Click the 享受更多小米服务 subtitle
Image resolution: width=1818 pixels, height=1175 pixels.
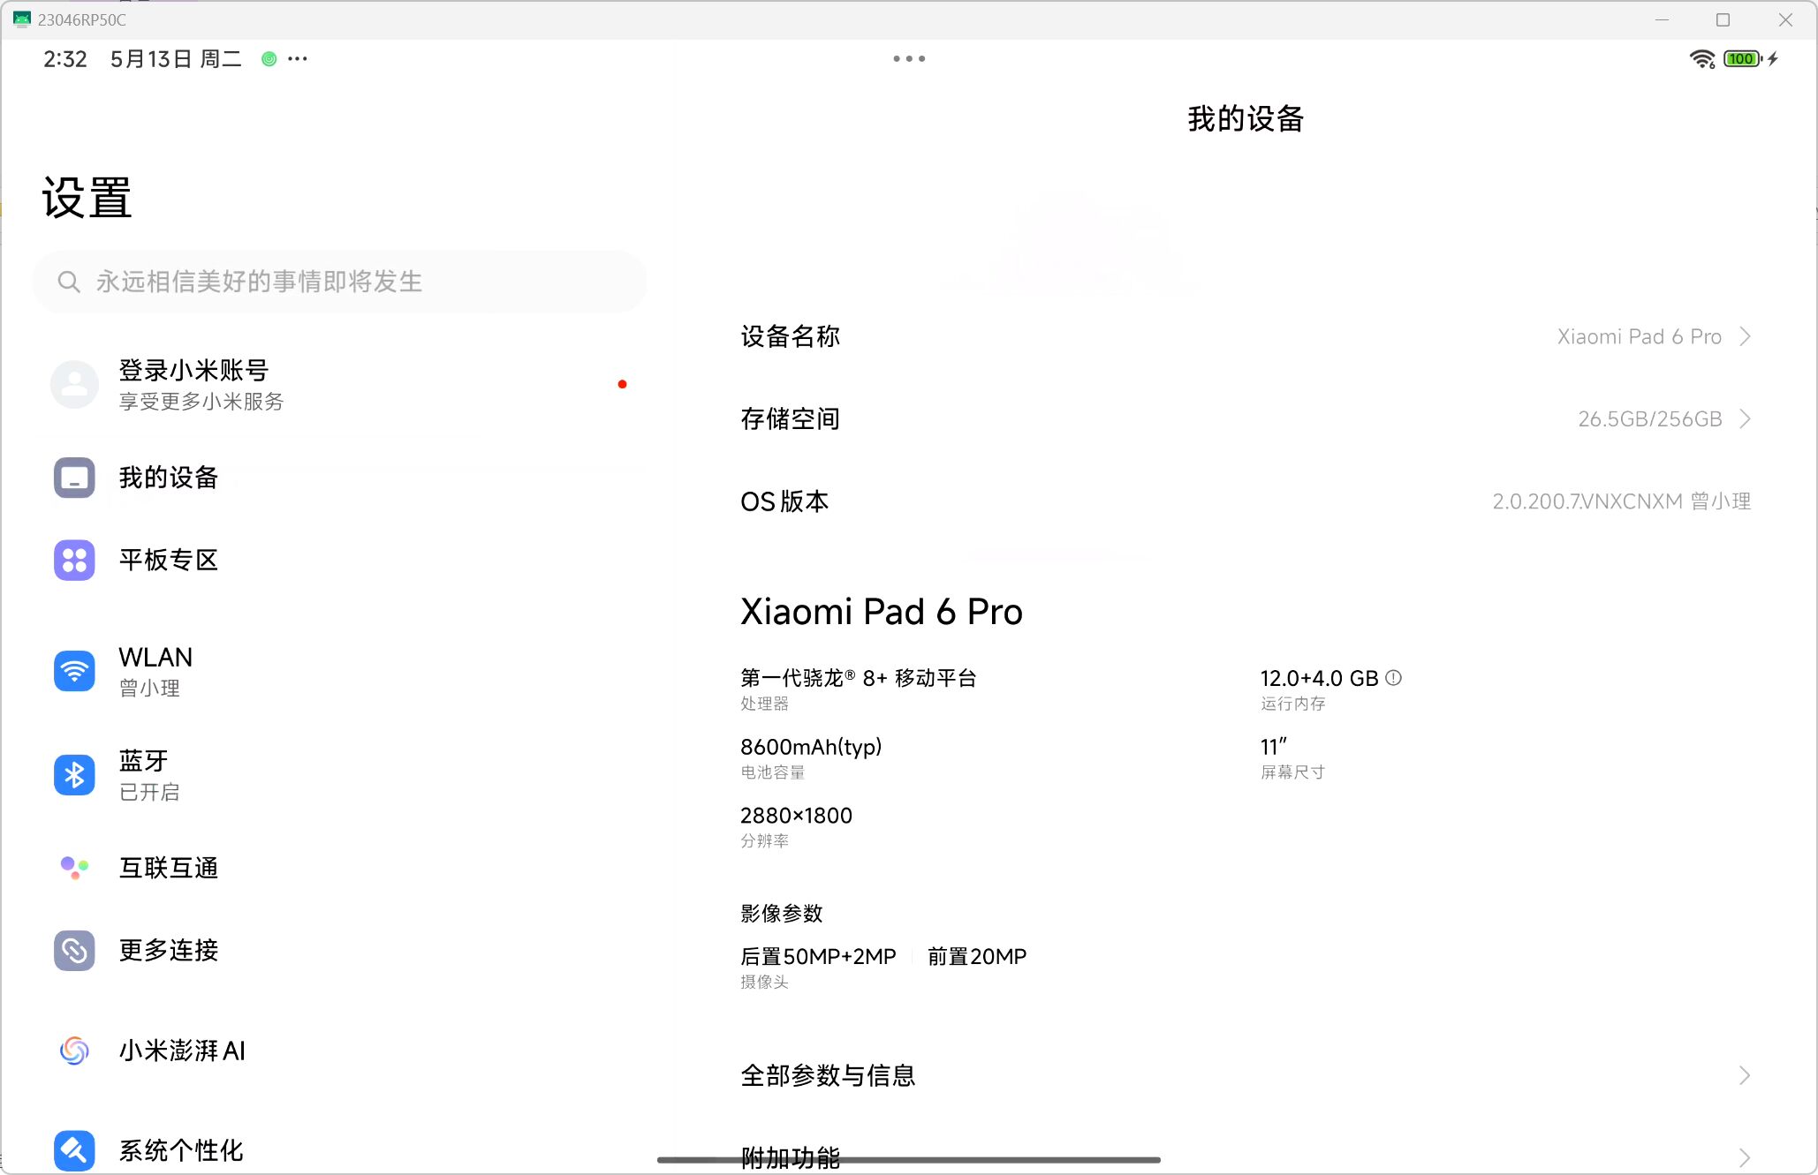point(201,402)
